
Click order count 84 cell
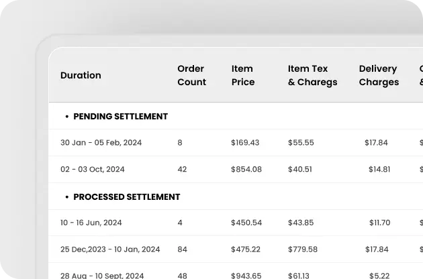[x=183, y=249]
